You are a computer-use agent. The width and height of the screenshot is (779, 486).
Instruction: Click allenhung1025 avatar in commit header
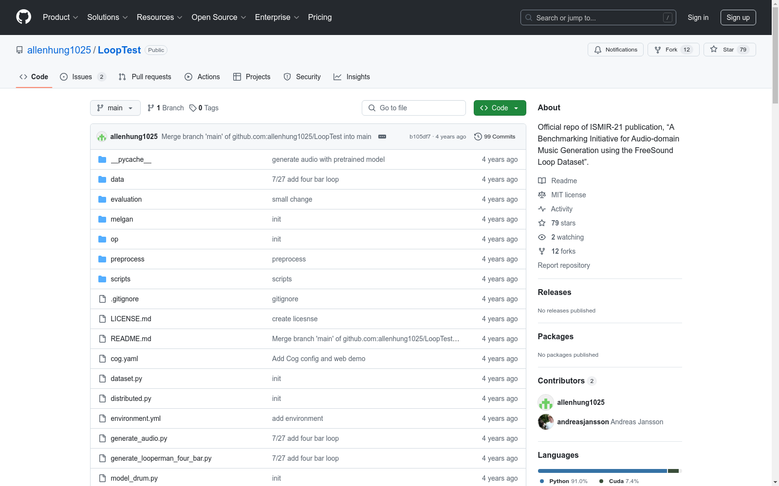click(102, 137)
